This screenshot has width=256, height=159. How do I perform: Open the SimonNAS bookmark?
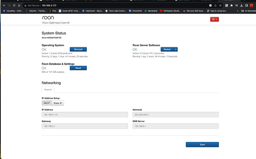pyautogui.click(x=135, y=11)
